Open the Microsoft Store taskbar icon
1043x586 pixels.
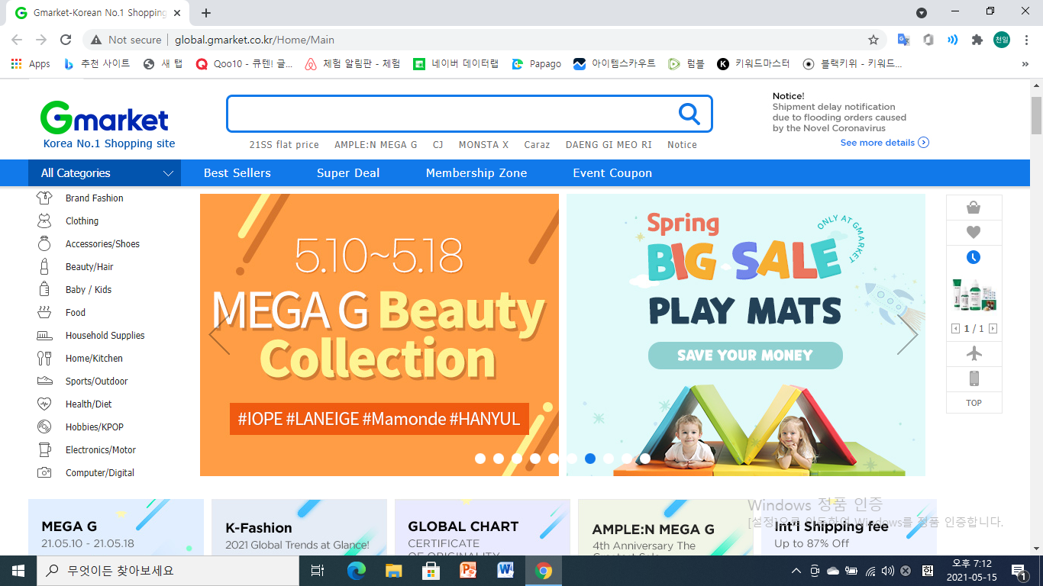click(431, 570)
